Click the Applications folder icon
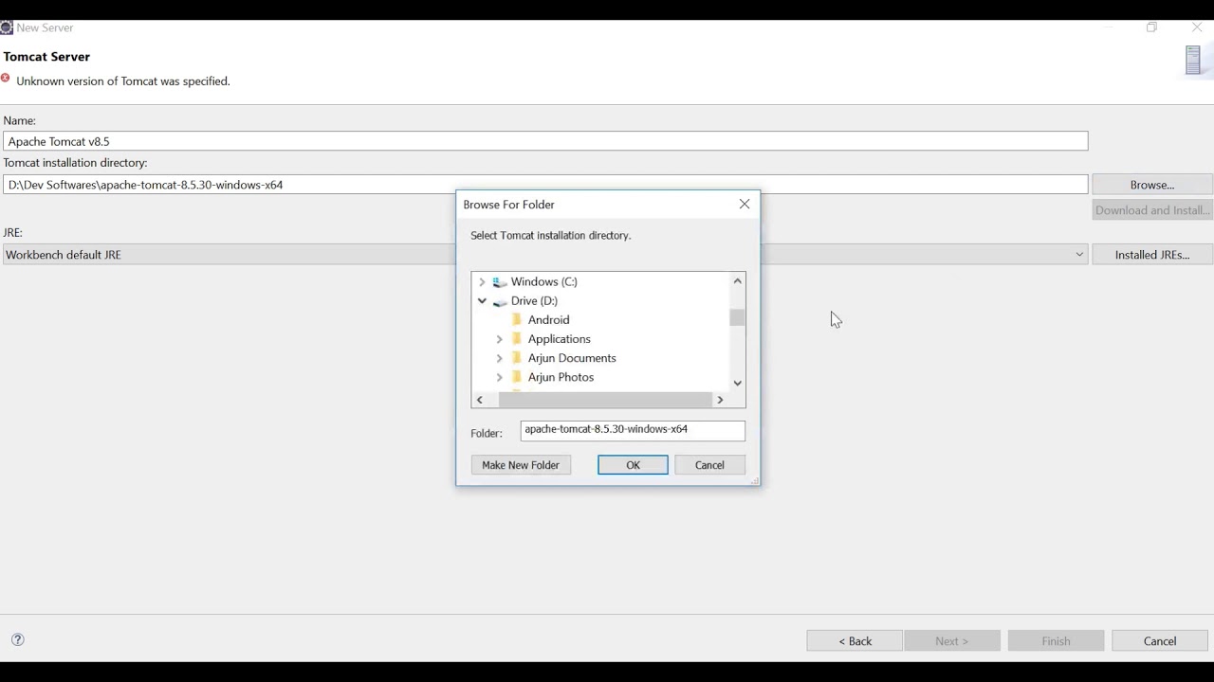This screenshot has height=682, width=1214. (517, 339)
